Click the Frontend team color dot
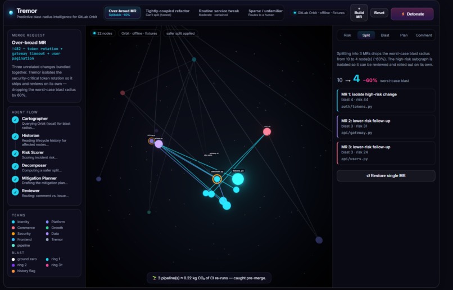453x290 pixels. [13, 239]
